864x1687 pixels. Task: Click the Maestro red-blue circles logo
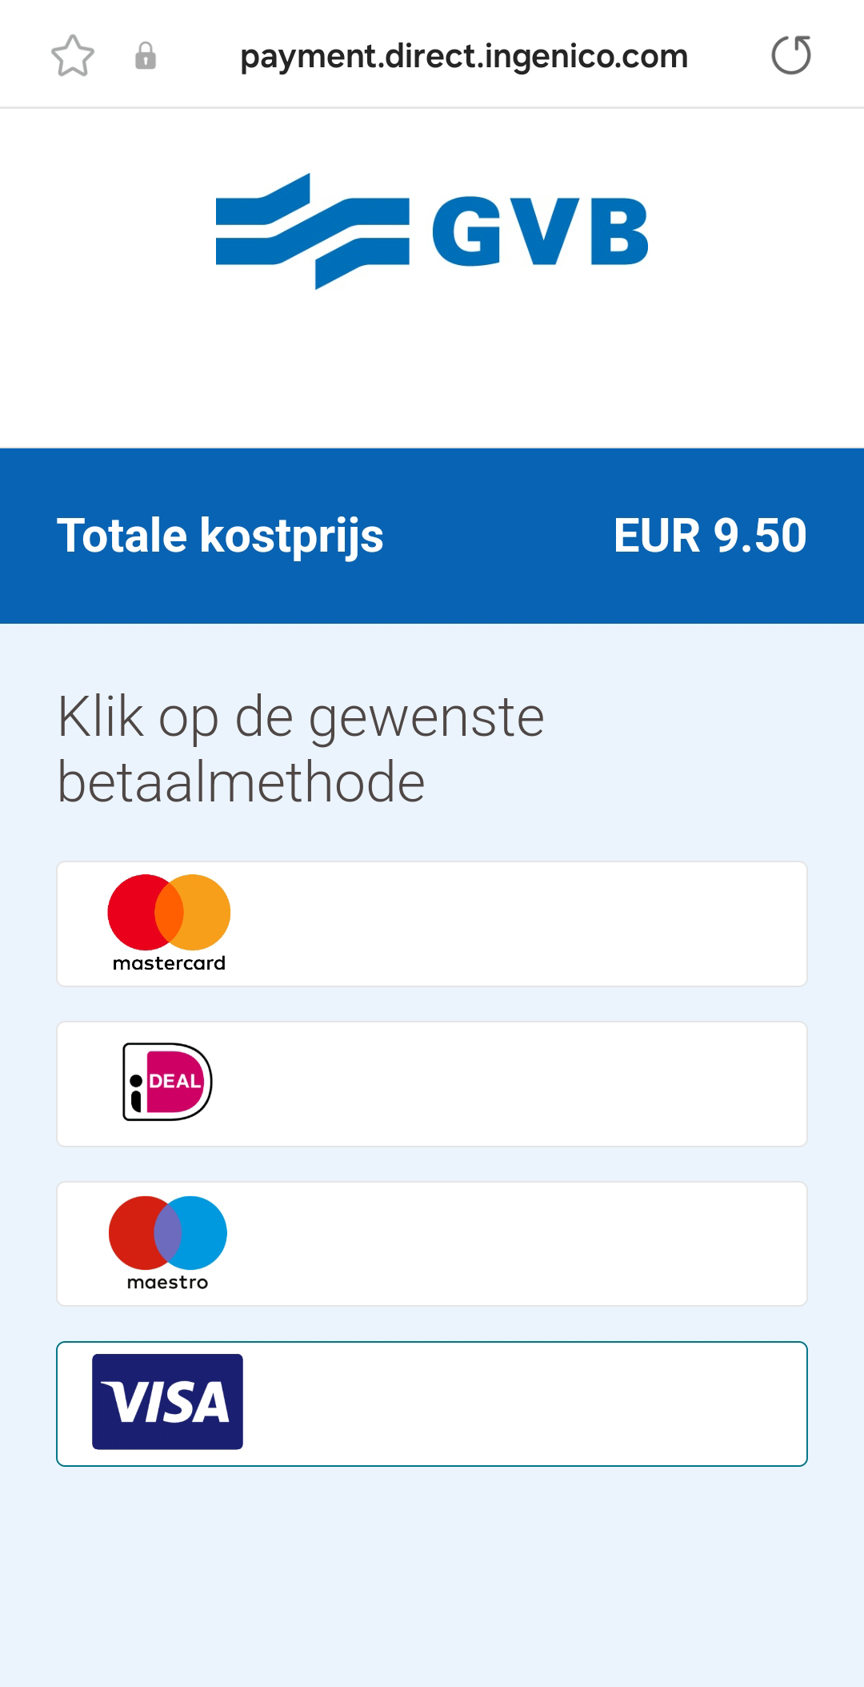pyautogui.click(x=168, y=1232)
